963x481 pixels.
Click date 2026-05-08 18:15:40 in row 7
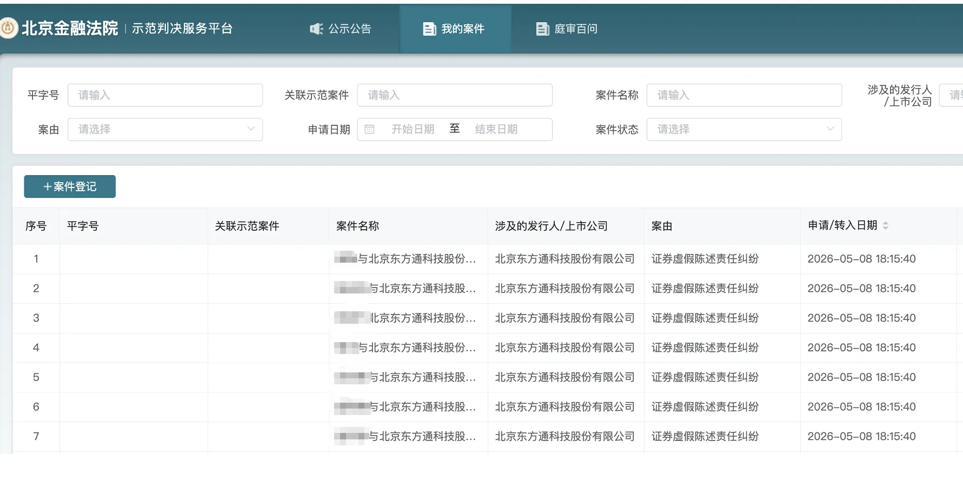tap(862, 436)
